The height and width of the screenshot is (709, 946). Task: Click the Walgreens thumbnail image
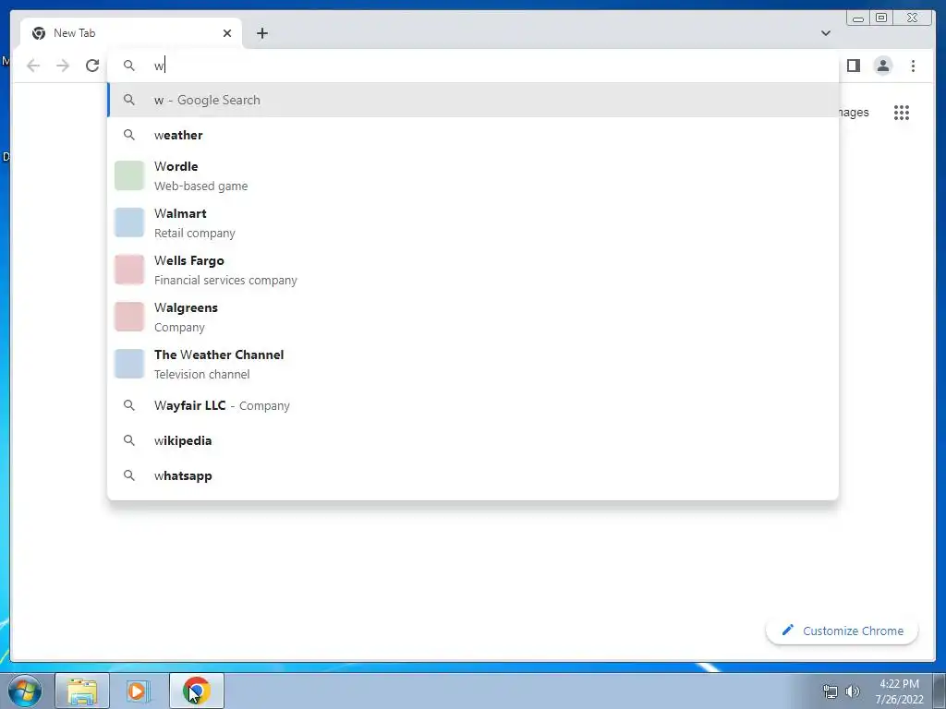pos(129,318)
